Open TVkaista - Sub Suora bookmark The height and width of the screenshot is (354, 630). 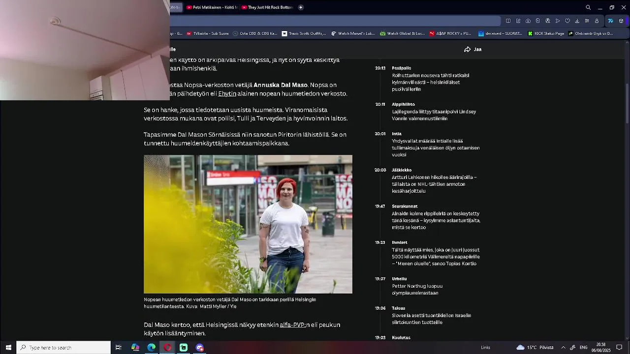(208, 33)
